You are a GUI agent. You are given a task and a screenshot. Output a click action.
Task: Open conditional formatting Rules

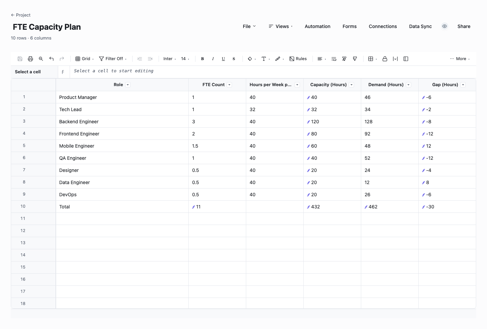(x=298, y=59)
